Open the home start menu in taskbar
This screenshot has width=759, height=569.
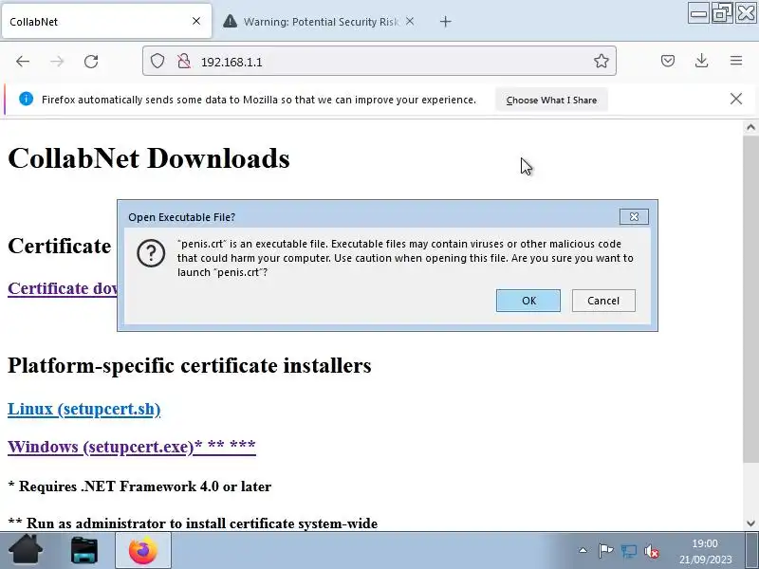[x=27, y=550]
